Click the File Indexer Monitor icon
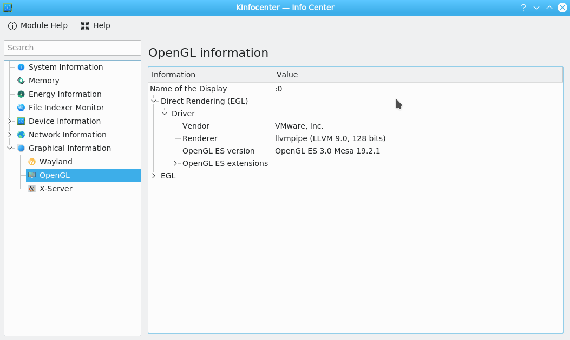This screenshot has height=340, width=570. coord(21,108)
